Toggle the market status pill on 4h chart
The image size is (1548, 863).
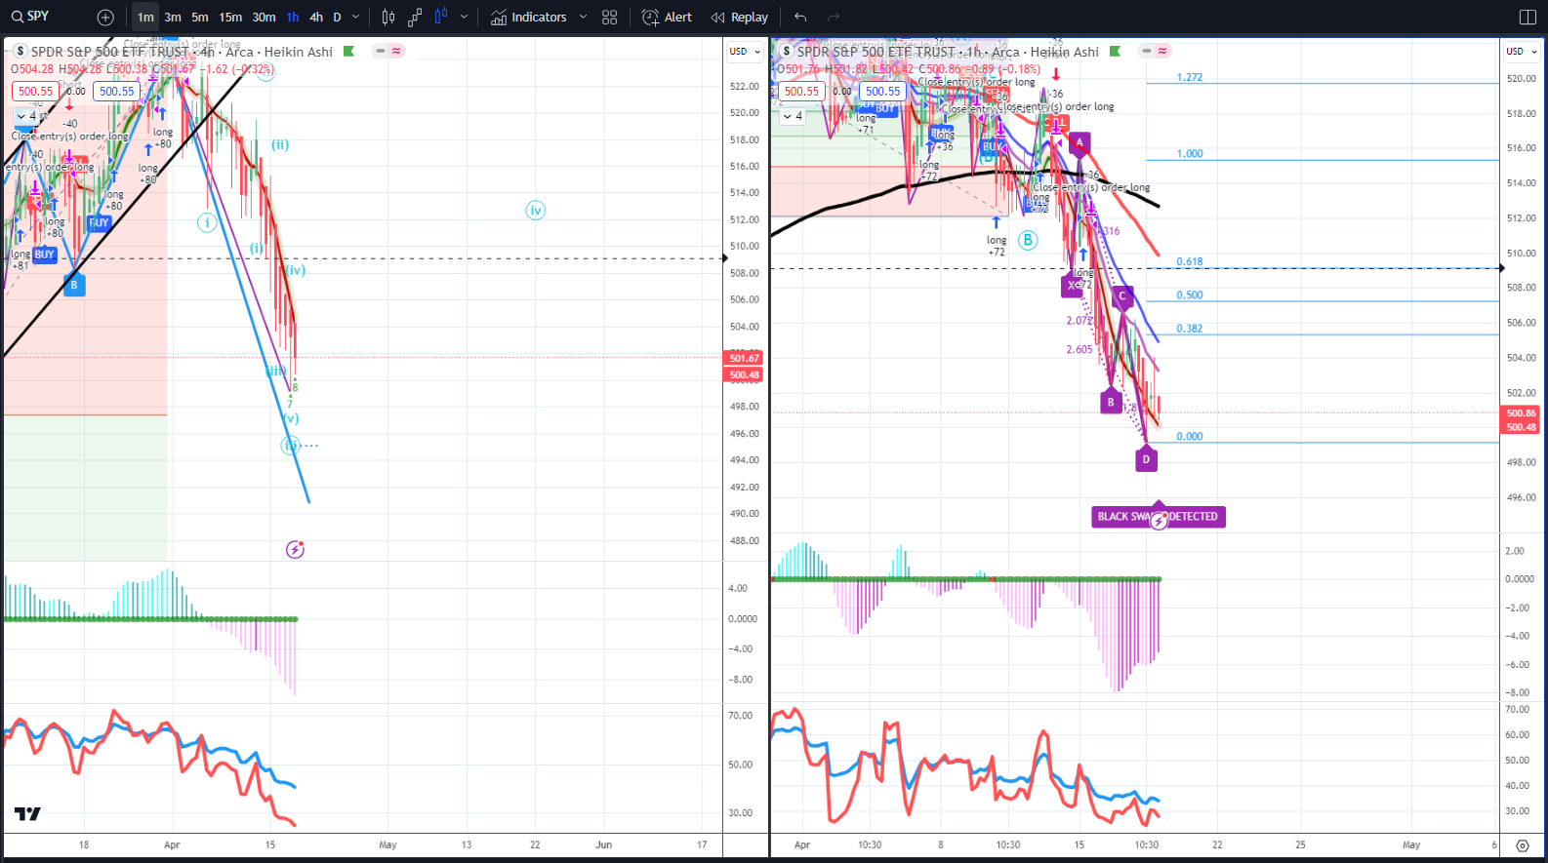[x=388, y=51]
